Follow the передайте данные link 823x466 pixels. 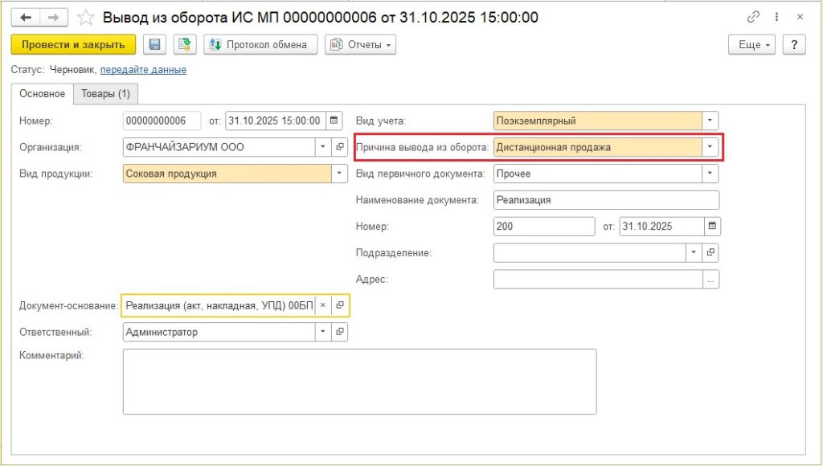(143, 70)
